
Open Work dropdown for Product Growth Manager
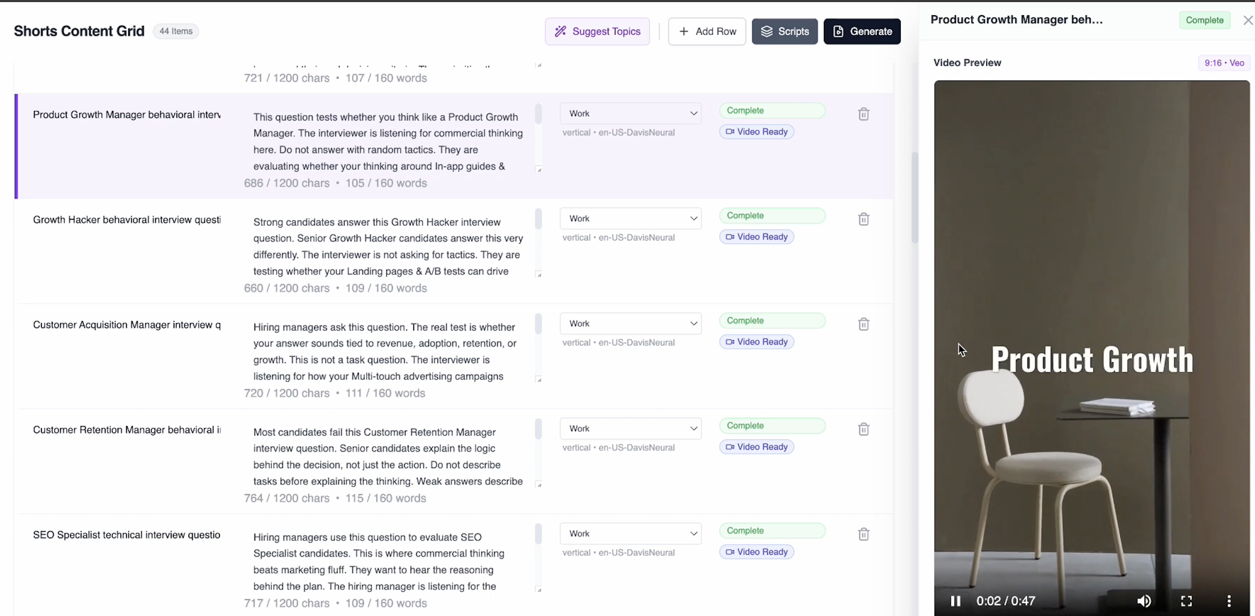coord(631,113)
